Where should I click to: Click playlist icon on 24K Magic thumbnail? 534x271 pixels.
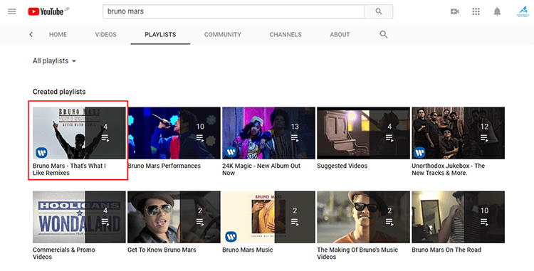pyautogui.click(x=295, y=138)
